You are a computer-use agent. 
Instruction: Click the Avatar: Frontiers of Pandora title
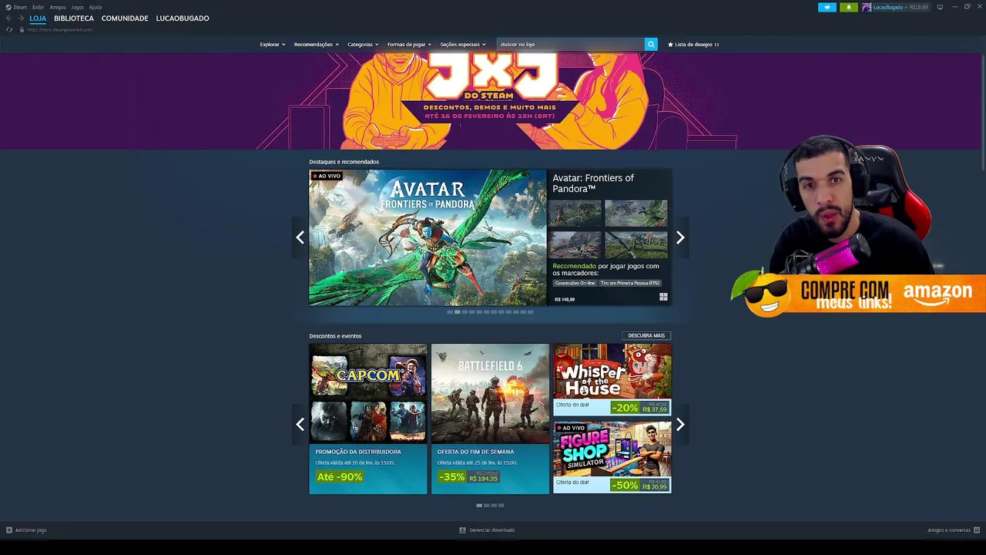pos(593,183)
